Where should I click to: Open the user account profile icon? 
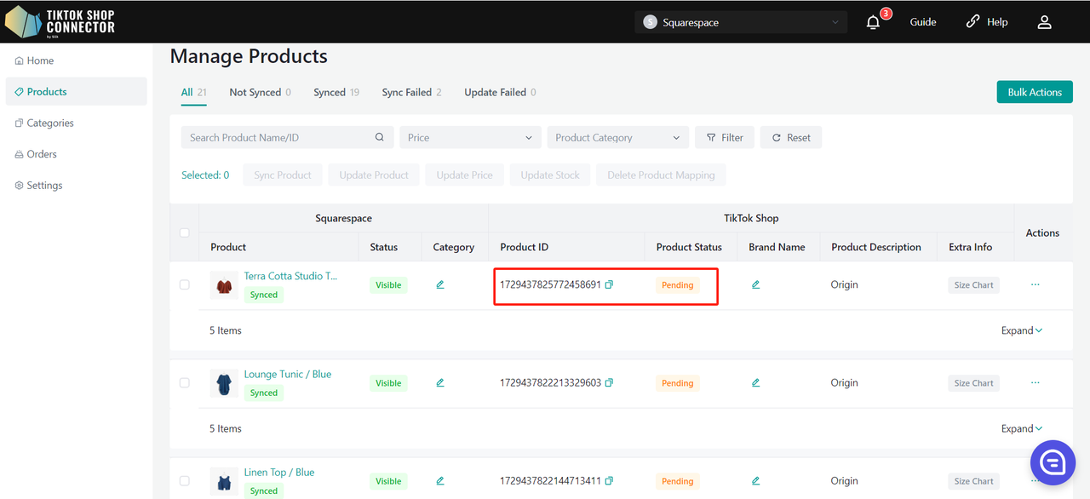coord(1044,23)
